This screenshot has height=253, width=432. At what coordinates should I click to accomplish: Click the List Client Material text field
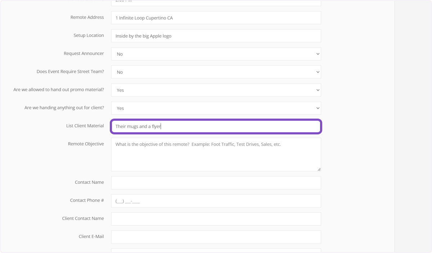pos(216,126)
